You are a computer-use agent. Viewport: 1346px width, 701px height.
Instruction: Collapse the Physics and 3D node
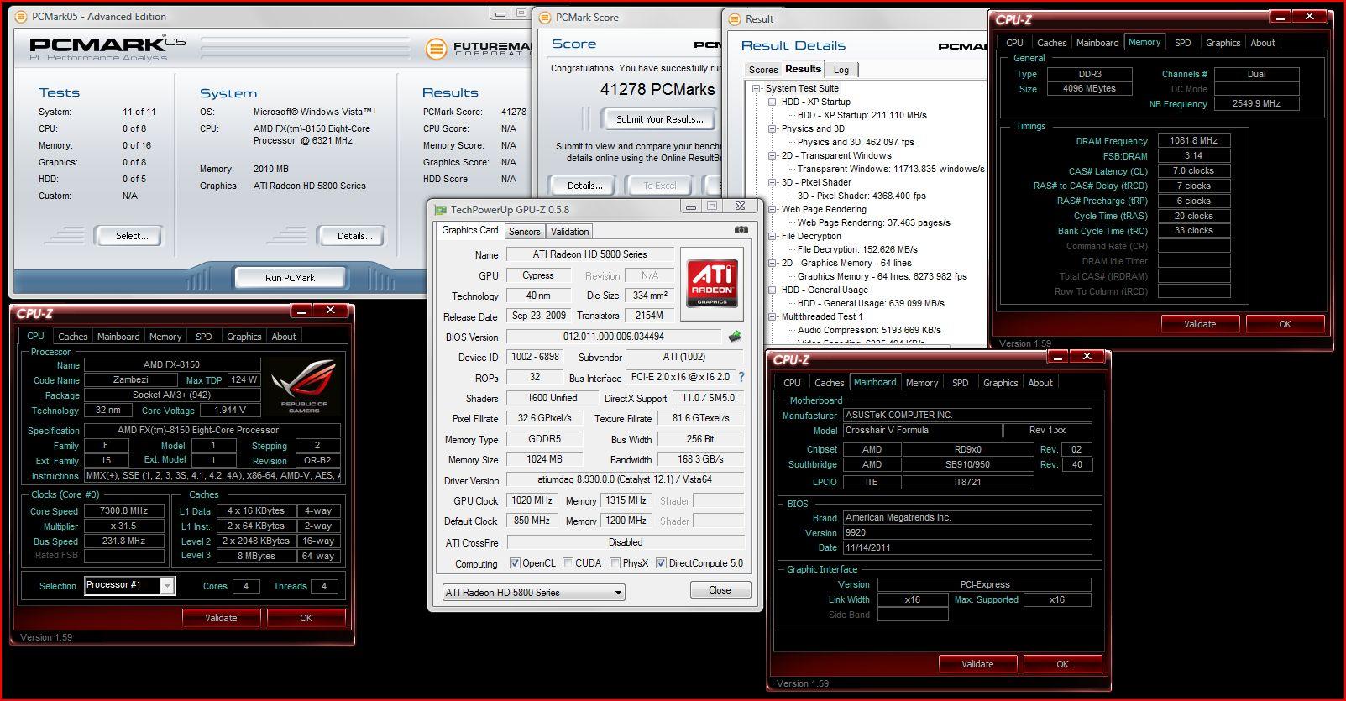pos(772,128)
